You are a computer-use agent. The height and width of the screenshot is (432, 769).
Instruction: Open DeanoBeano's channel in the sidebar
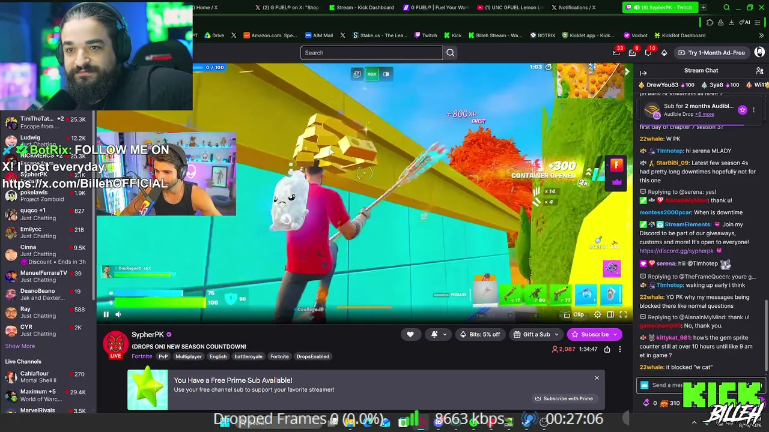tap(47, 294)
